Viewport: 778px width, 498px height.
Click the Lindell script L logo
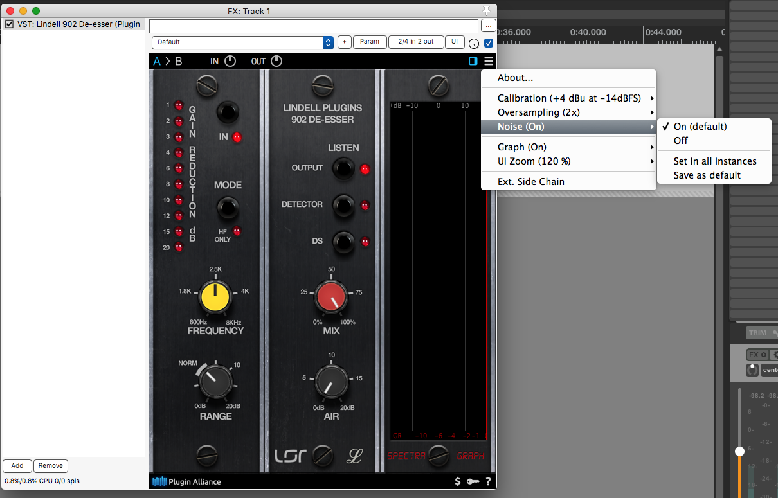pyautogui.click(x=355, y=456)
